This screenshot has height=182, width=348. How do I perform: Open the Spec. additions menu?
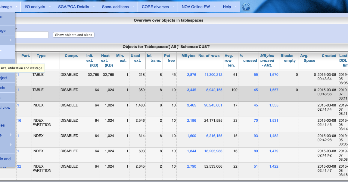pos(116,6)
